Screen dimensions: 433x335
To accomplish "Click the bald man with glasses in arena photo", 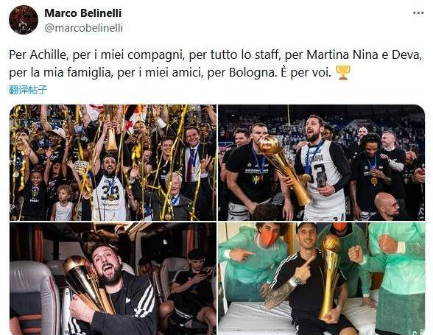I will [388, 206].
